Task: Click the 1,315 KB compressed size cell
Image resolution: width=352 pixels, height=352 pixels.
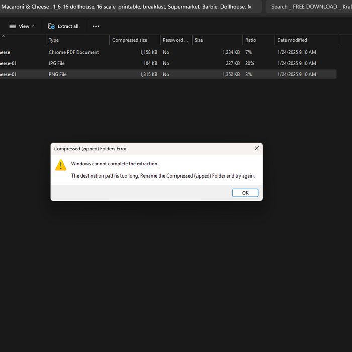Action: 149,74
